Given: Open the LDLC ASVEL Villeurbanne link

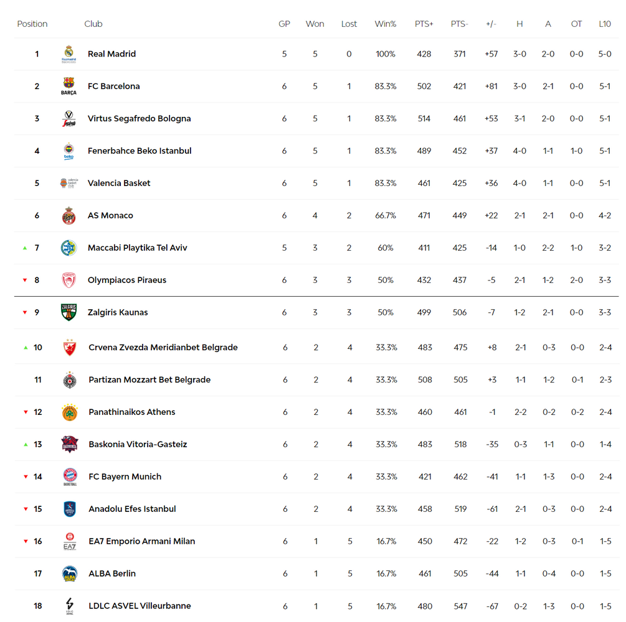Looking at the screenshot, I should (140, 606).
